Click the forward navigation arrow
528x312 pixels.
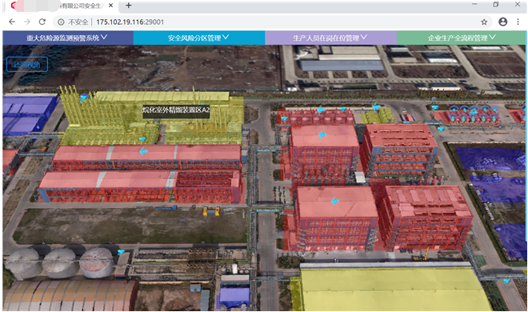(27, 22)
